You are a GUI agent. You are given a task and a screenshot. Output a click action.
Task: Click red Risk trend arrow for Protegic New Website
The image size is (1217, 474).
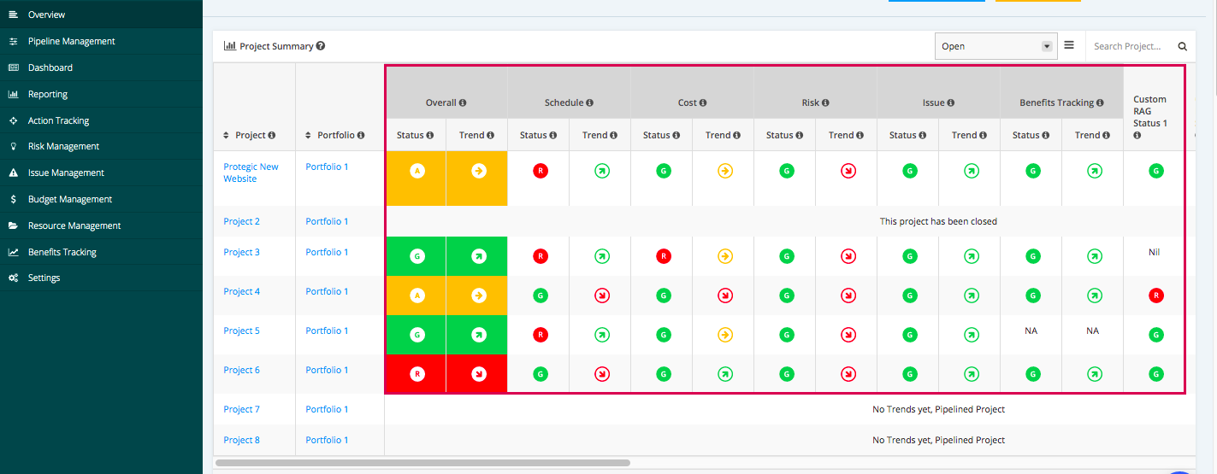pos(848,171)
